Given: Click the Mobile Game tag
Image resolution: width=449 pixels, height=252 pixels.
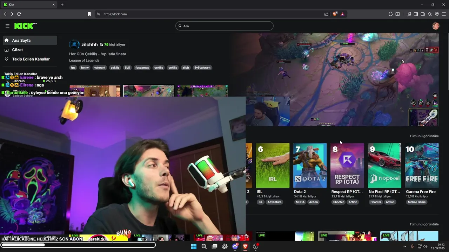Looking at the screenshot, I should (x=417, y=202).
